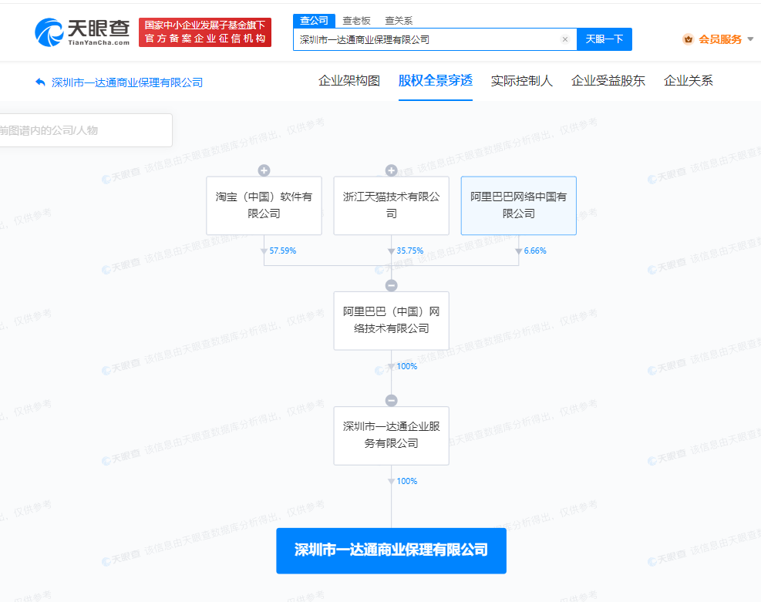Click the graph search field for 公司/人物
This screenshot has width=761, height=602.
click(x=85, y=130)
